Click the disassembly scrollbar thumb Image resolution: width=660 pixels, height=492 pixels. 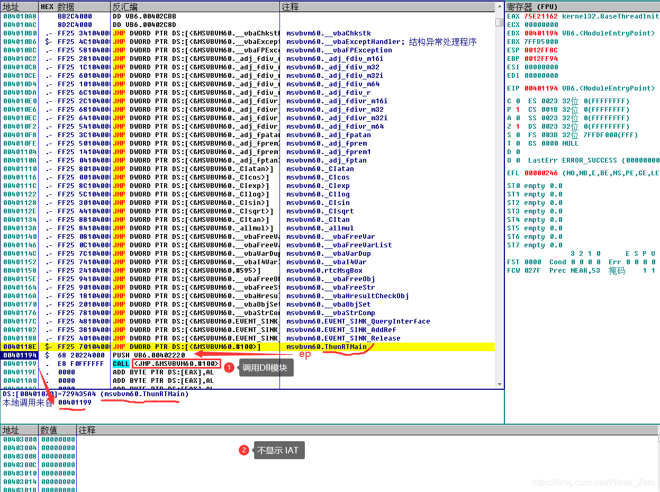click(500, 22)
